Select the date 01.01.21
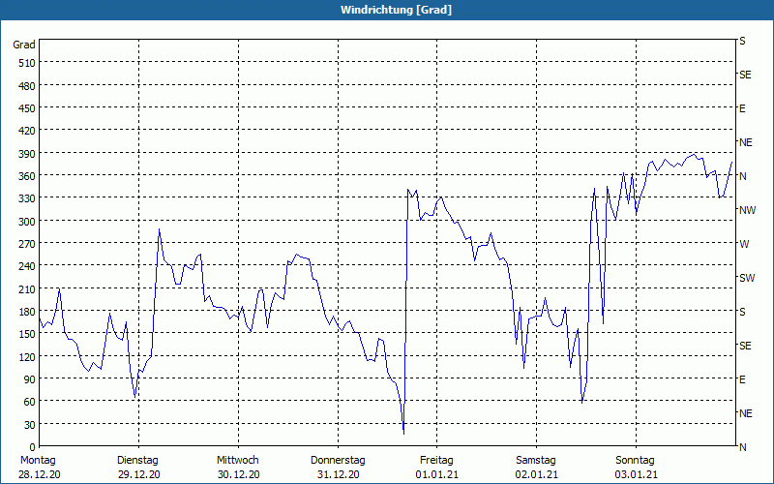The width and height of the screenshot is (774, 484). pos(437,475)
